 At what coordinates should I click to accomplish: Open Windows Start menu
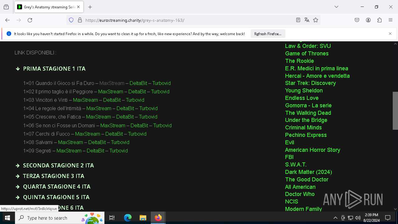point(7,218)
